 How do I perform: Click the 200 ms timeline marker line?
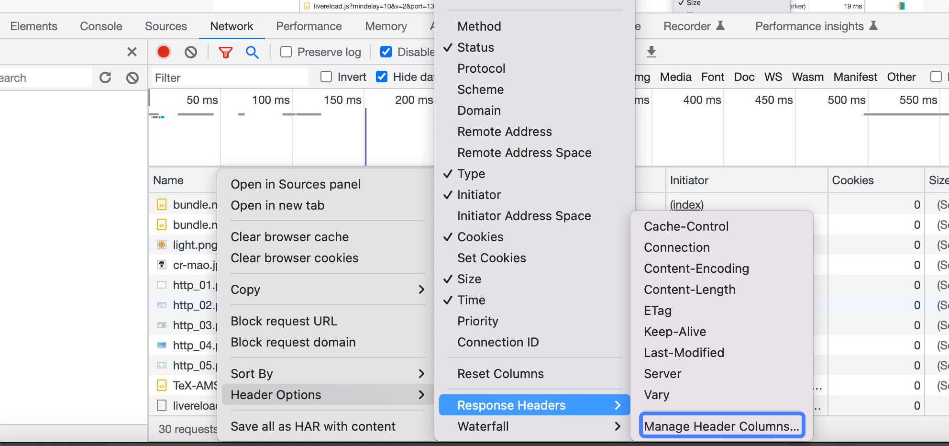click(x=366, y=137)
